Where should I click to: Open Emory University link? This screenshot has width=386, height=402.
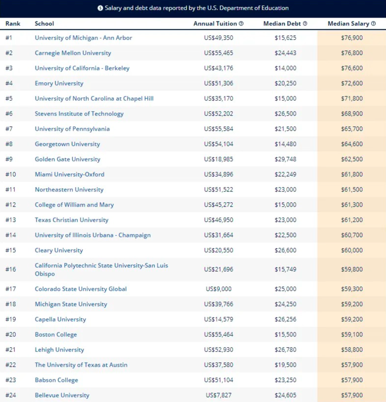[59, 83]
